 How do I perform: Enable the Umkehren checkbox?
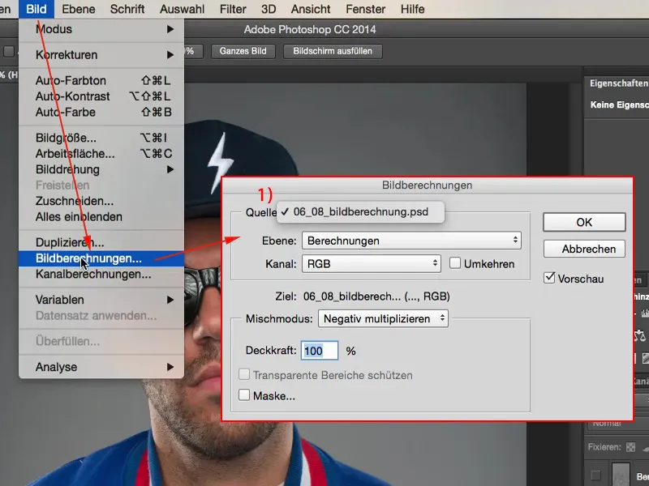[x=455, y=263]
